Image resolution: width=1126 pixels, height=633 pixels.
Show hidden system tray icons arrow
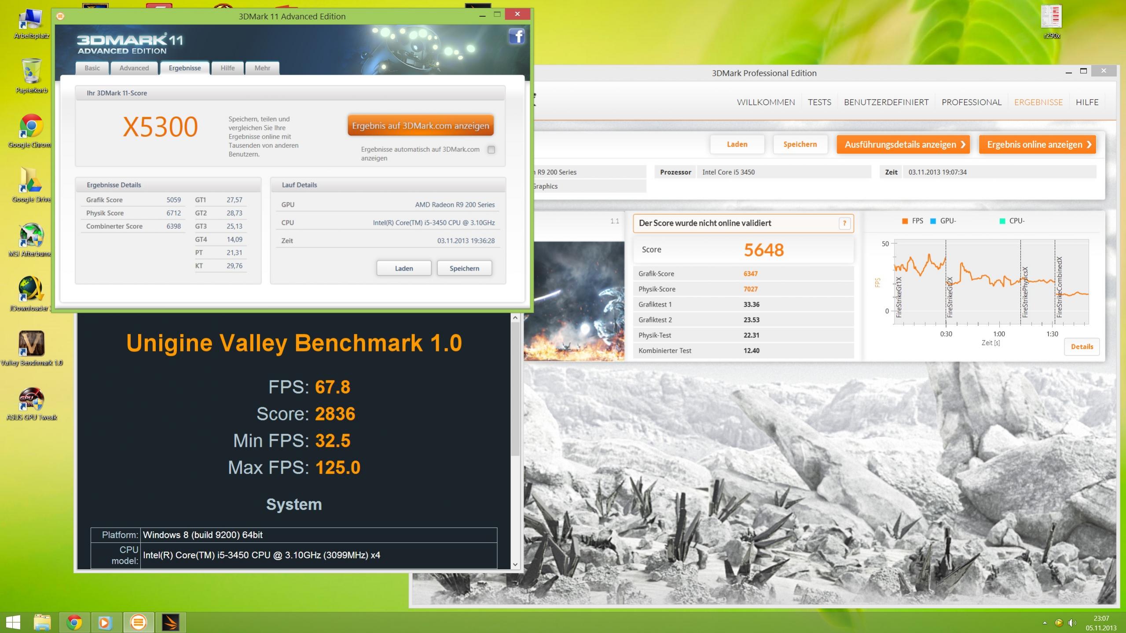1045,623
